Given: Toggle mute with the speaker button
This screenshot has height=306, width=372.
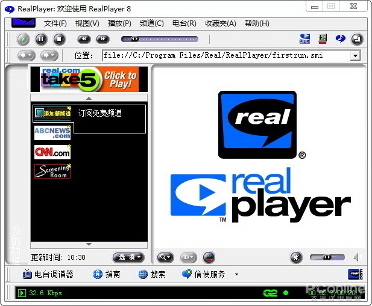Looking at the screenshot, I should pyautogui.click(x=296, y=257).
